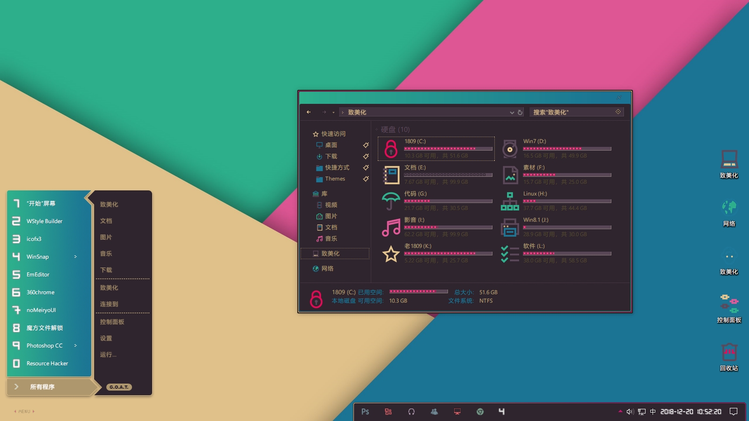This screenshot has height=421, width=749.
Task: Unpin Themes from quick access
Action: pos(366,179)
